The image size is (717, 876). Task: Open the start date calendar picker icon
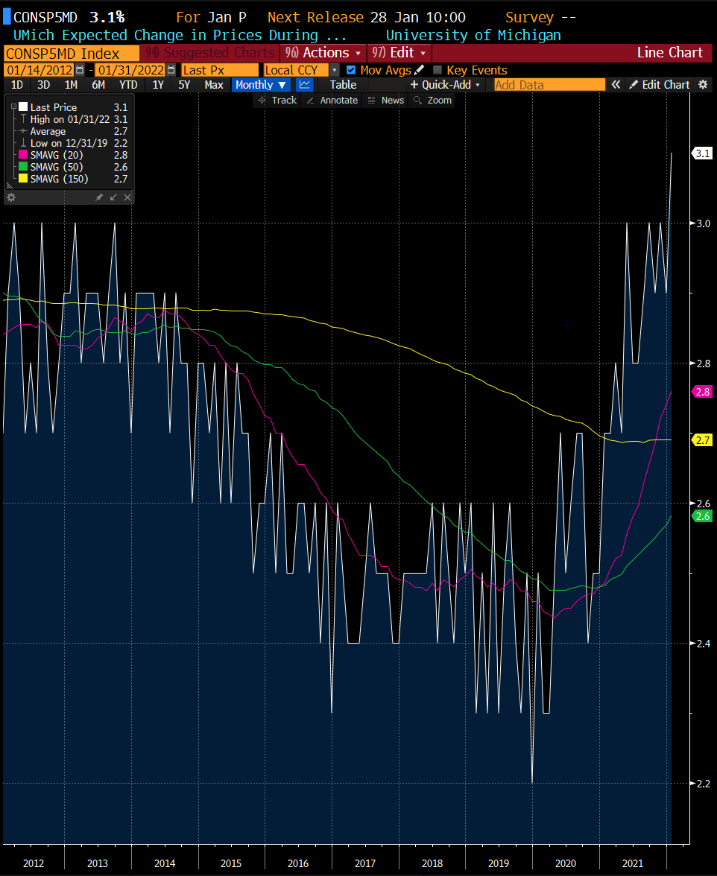80,70
